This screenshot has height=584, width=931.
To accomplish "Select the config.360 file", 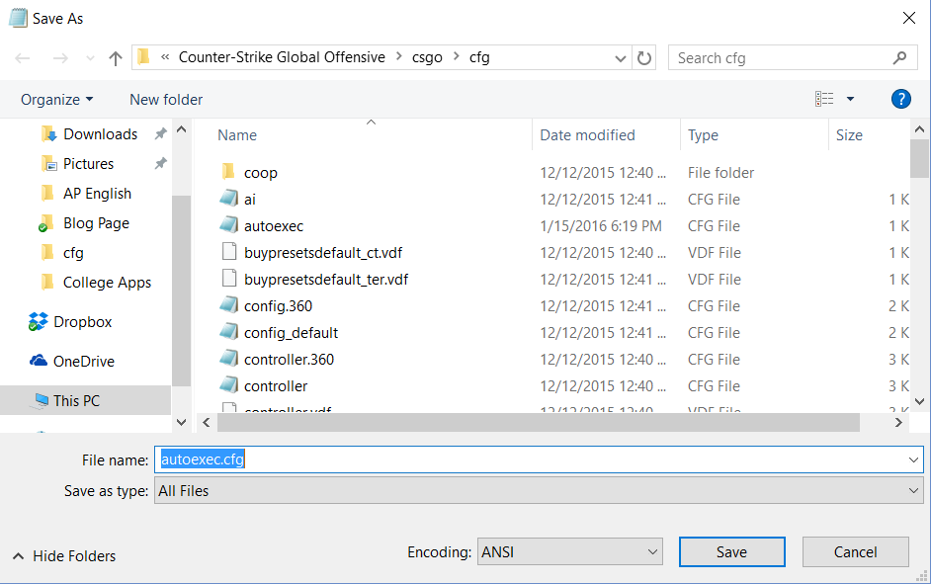I will point(278,306).
